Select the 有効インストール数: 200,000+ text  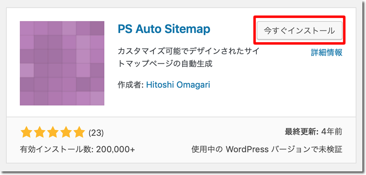(77, 149)
